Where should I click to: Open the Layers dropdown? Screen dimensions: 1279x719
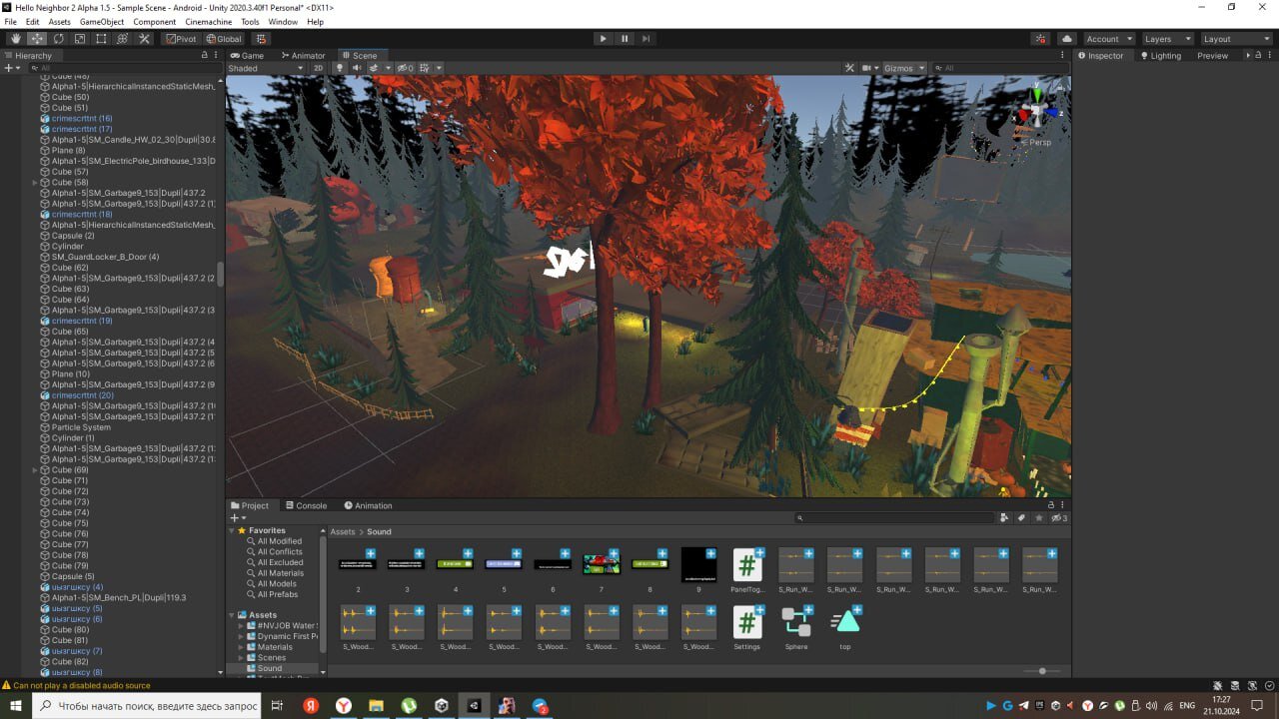click(x=1167, y=39)
